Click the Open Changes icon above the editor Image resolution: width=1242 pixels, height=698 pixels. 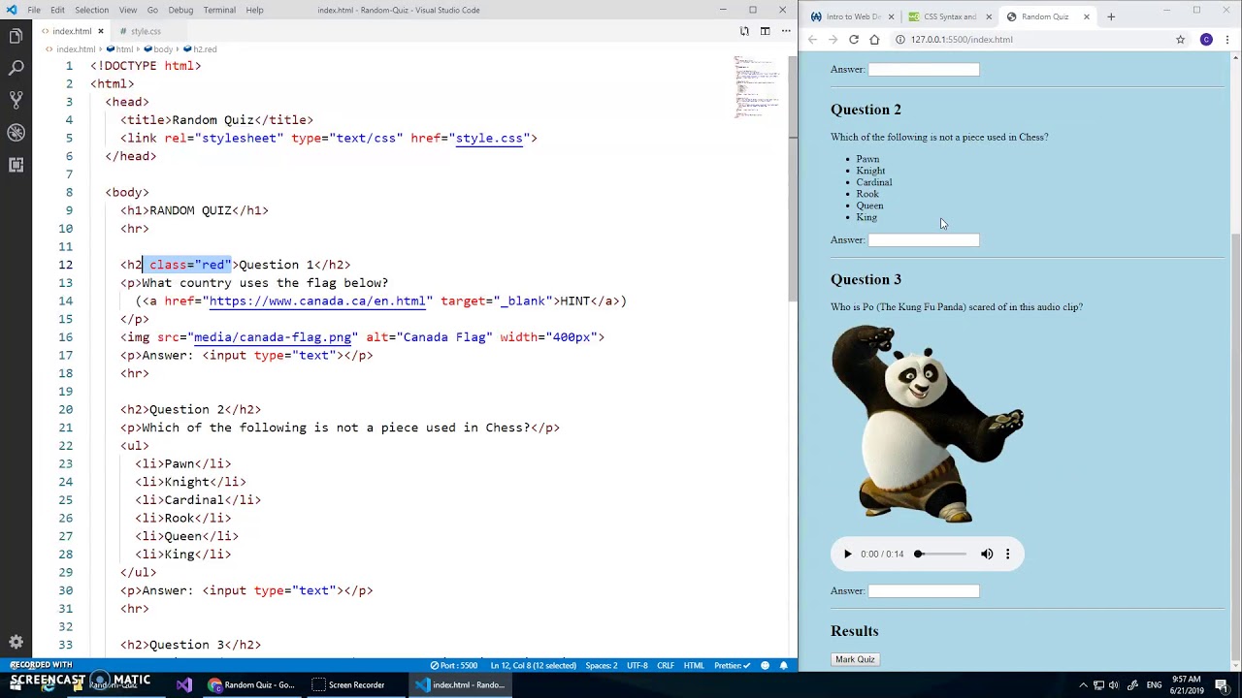(x=744, y=31)
